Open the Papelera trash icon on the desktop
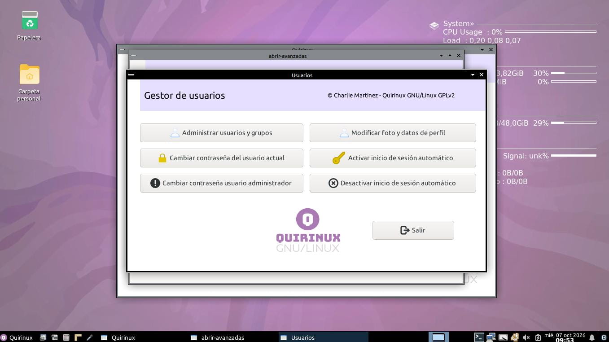Screen dimensions: 609x342 [29, 26]
